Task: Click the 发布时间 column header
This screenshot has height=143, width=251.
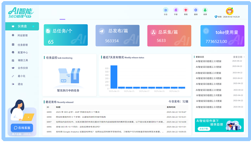Action: pos(171,107)
